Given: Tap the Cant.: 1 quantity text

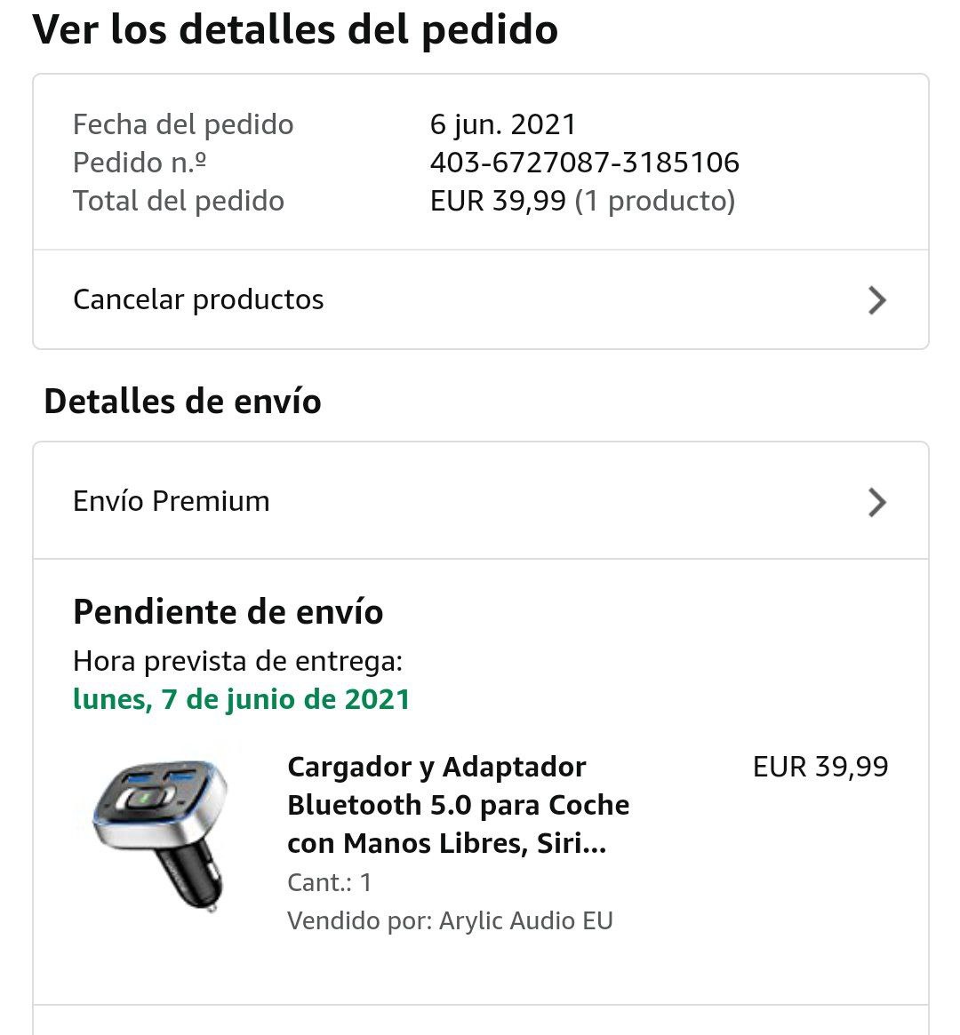Looking at the screenshot, I should (329, 882).
